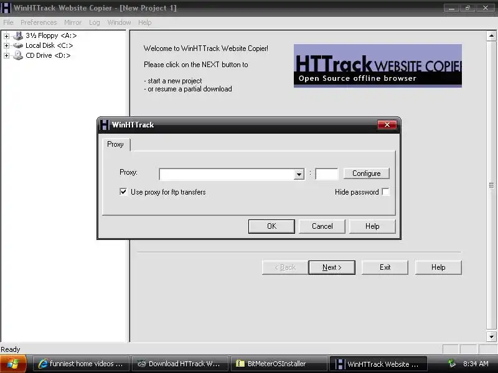The image size is (498, 373).
Task: Open the File menu
Action: click(x=8, y=22)
